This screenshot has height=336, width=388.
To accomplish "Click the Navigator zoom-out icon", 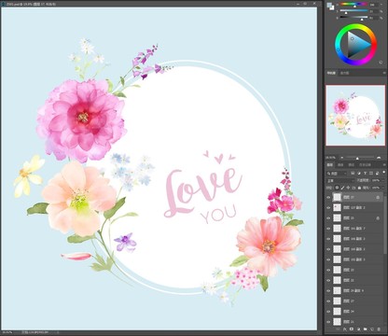I will 342,158.
